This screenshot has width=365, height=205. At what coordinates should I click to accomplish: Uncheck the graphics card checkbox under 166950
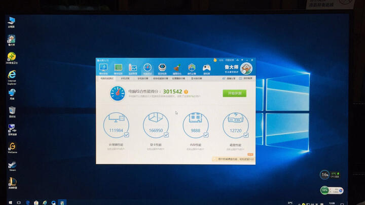pyautogui.click(x=166, y=135)
